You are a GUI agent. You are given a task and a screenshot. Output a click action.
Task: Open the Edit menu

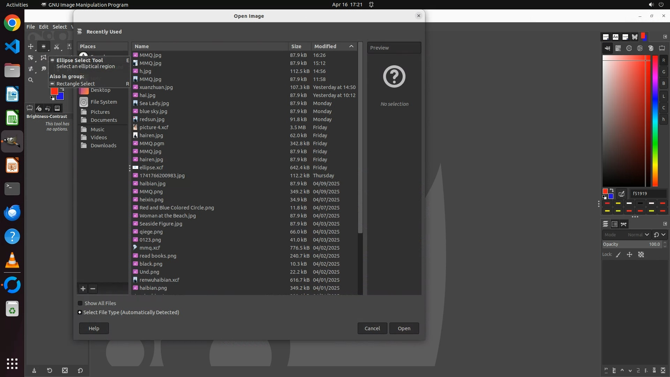pyautogui.click(x=44, y=27)
